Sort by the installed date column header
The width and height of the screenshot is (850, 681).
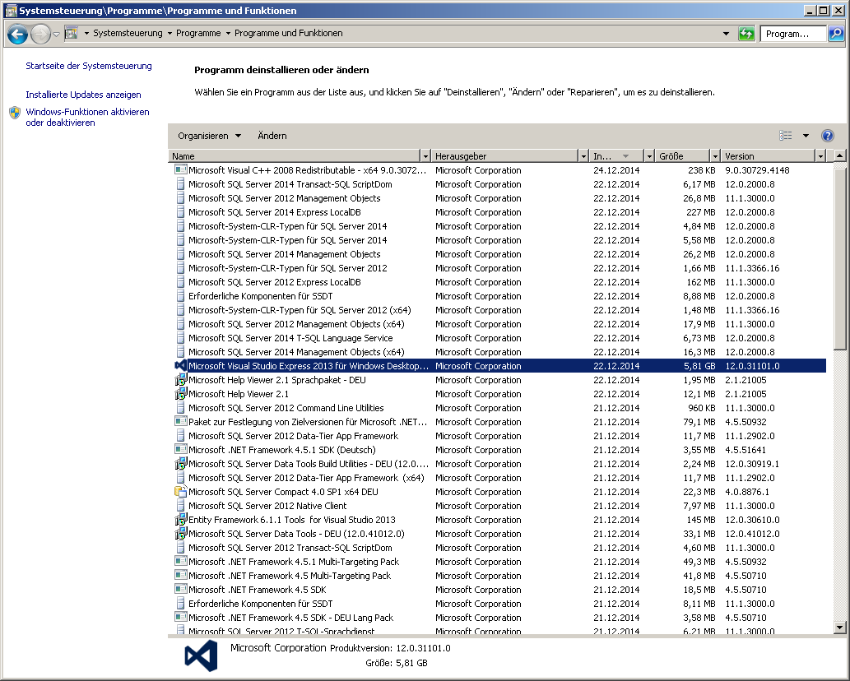[617, 156]
